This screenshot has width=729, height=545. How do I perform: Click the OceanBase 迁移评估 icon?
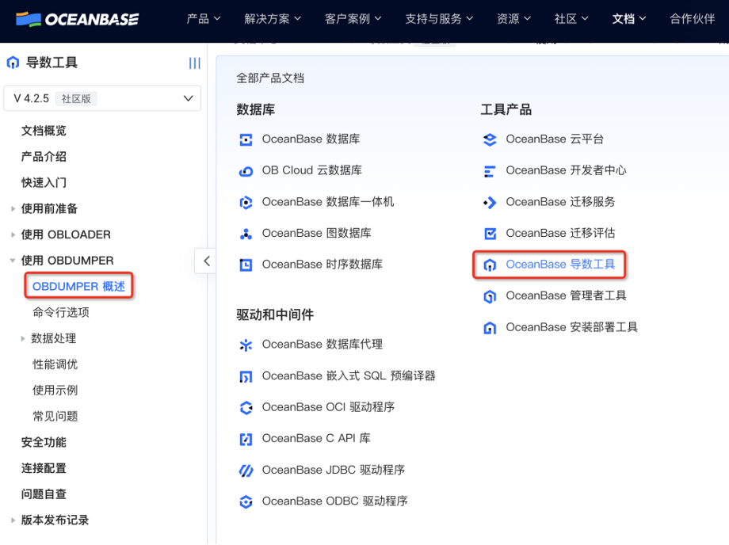coord(490,234)
